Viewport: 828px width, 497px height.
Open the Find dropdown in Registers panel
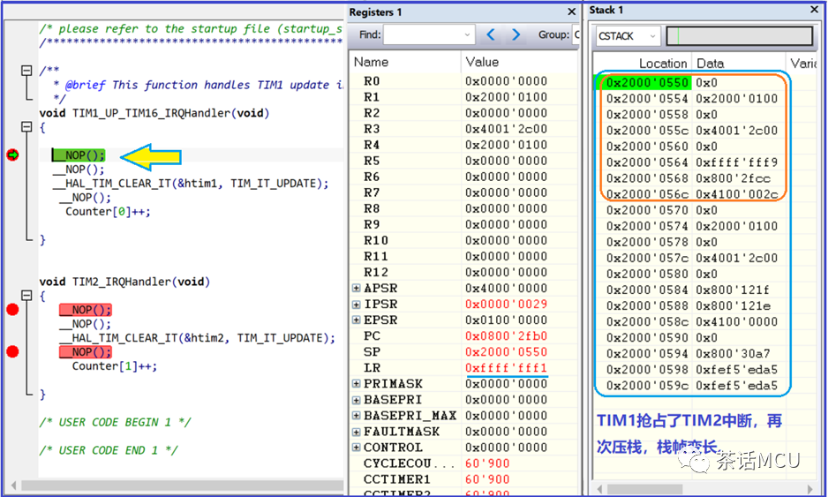(x=467, y=34)
